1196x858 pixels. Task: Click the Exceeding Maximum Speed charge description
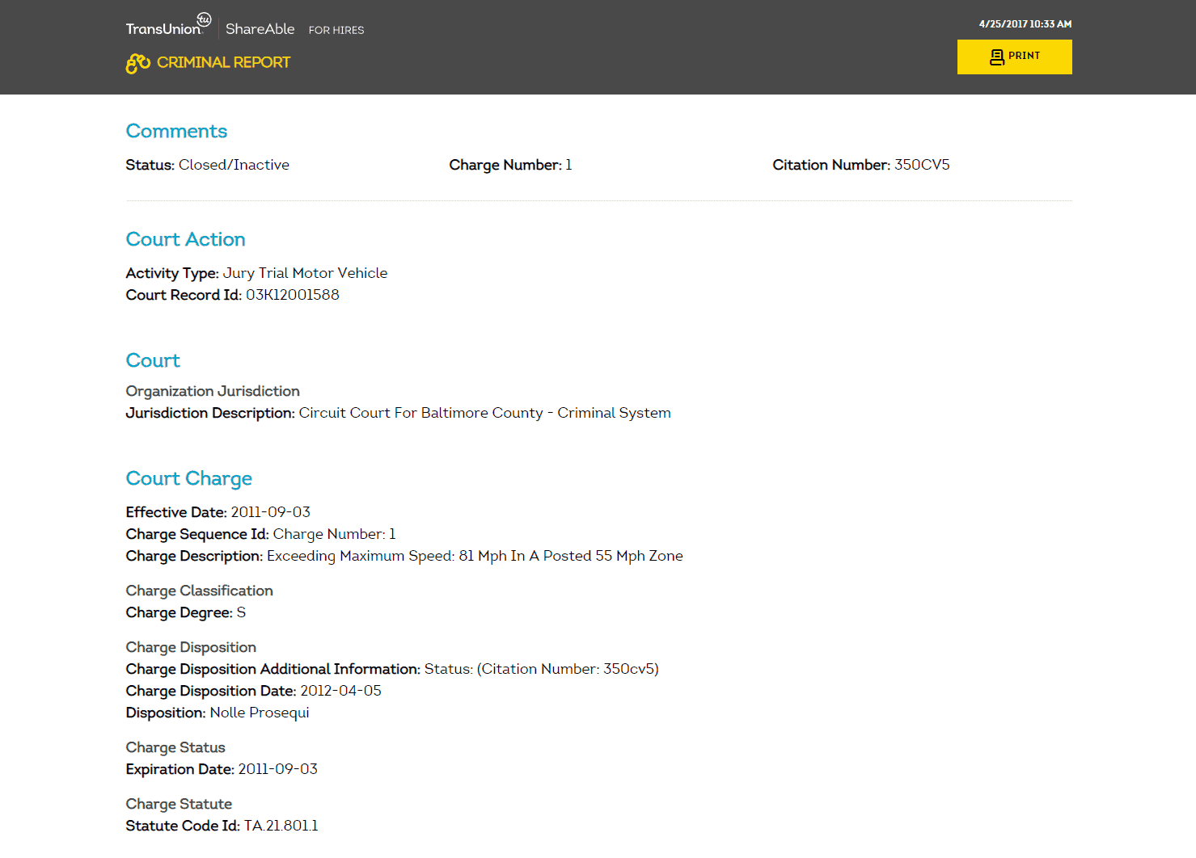(474, 556)
